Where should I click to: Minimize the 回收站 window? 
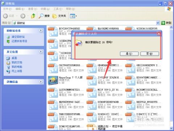160,4
